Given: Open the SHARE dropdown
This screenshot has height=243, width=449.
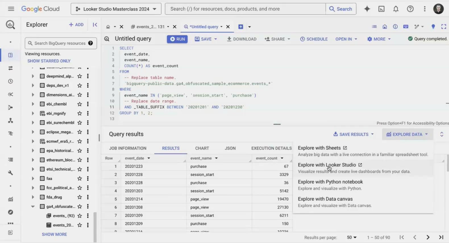Looking at the screenshot, I should 277,39.
